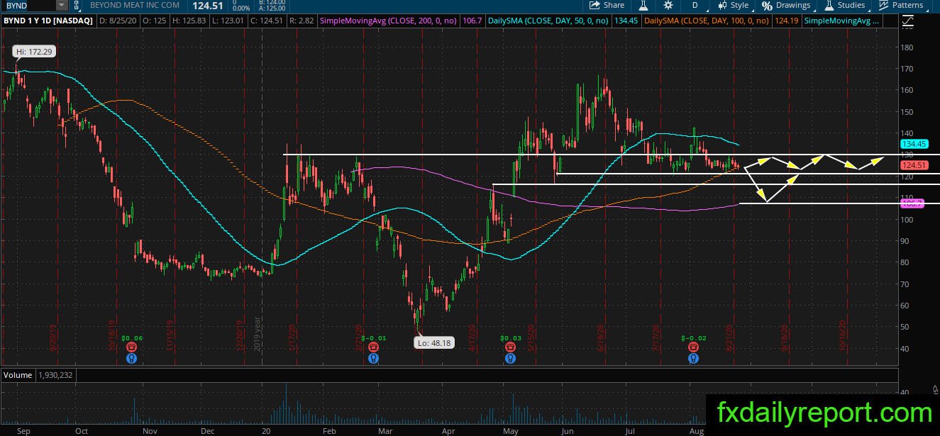Click the Mar label on time axis
The width and height of the screenshot is (940, 436).
click(385, 430)
